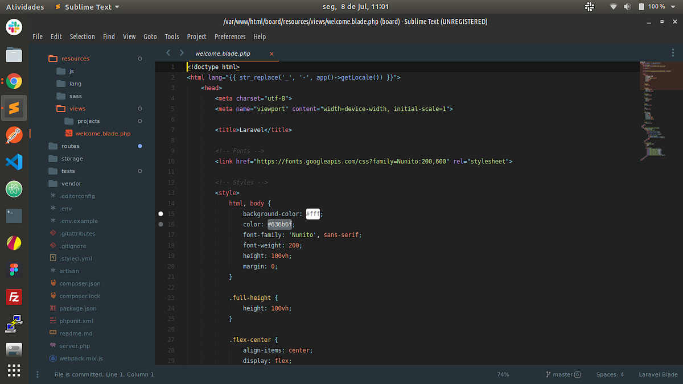
Task: Select the welcome.blade.php editor tab
Action: point(223,53)
